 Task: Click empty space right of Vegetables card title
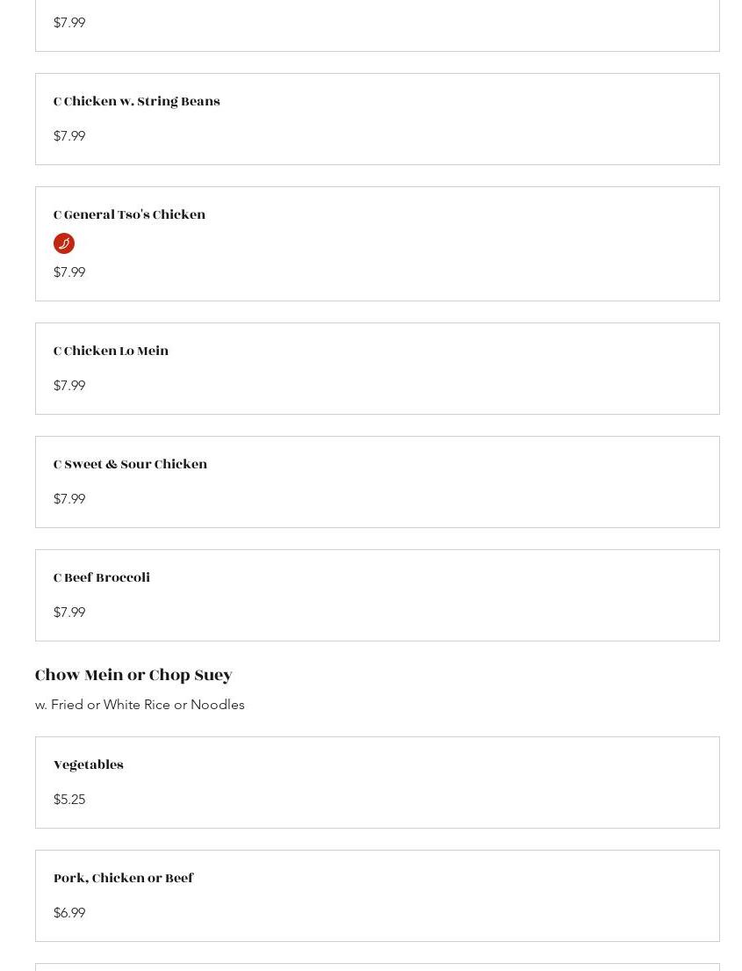[x=439, y=765]
